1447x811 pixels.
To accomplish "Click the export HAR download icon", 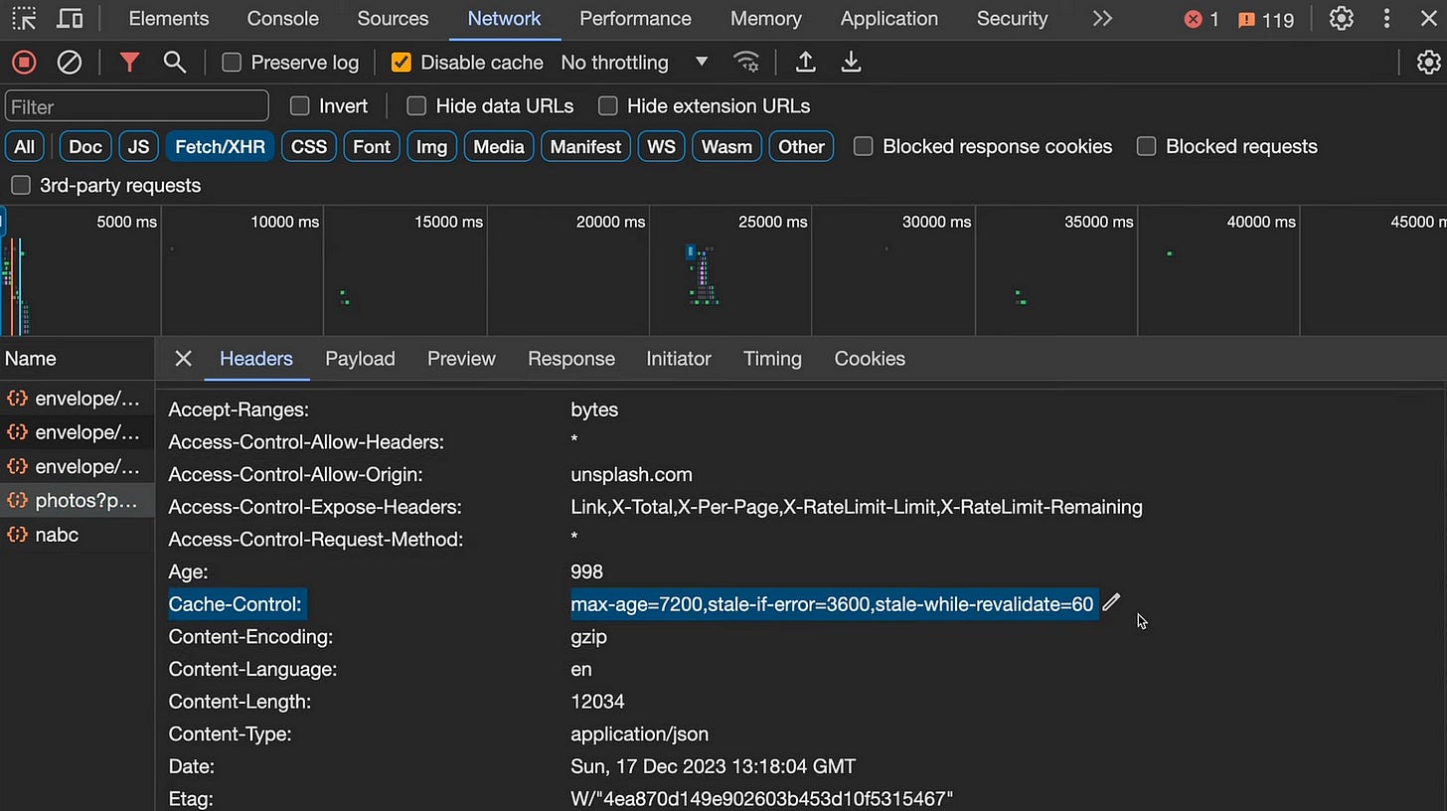I will (x=851, y=63).
